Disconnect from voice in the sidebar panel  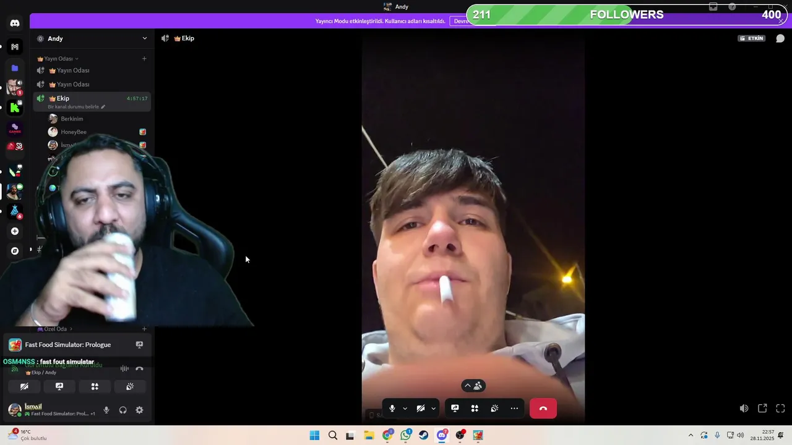click(139, 369)
